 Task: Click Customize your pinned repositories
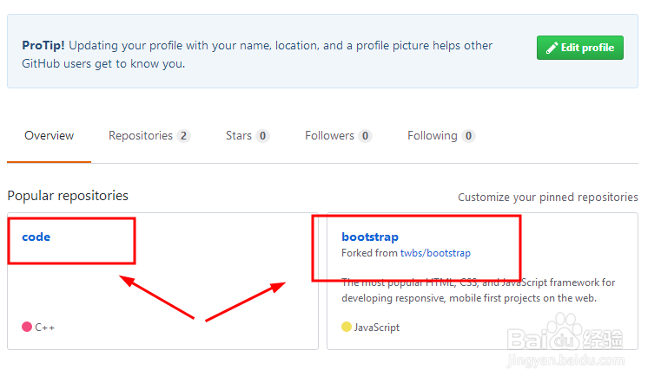click(x=548, y=198)
